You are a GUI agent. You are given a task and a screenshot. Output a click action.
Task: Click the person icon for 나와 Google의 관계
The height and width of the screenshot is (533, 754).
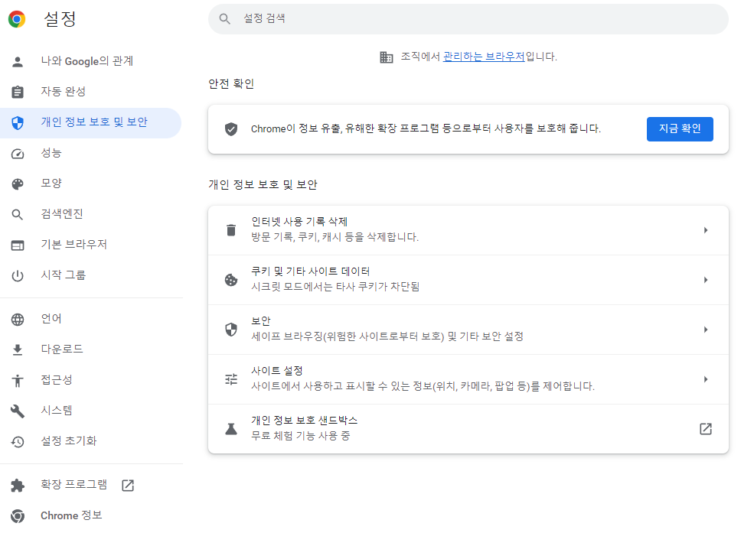18,61
